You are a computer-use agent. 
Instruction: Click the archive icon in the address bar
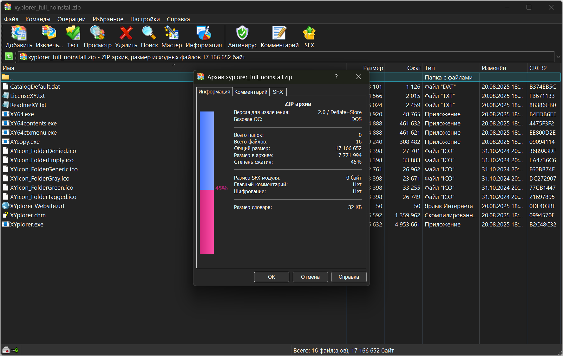(x=23, y=57)
